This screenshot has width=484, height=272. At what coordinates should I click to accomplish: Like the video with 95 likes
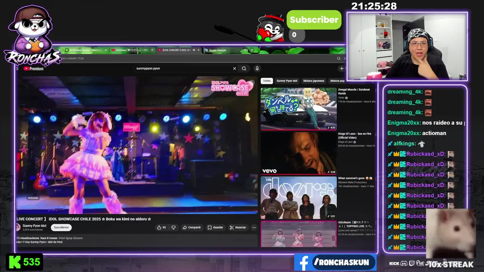161,227
